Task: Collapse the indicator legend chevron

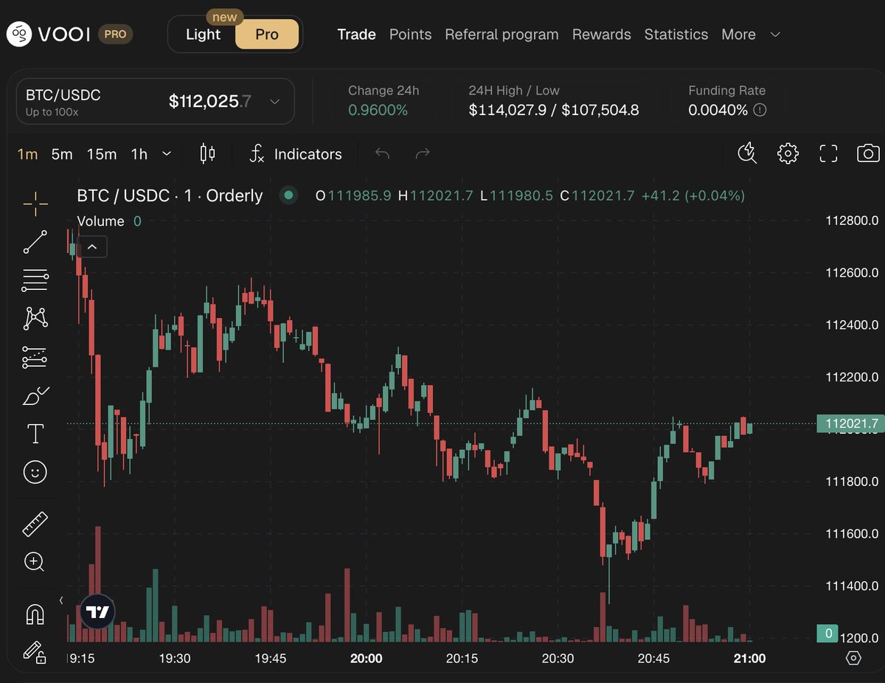Action: 92,247
